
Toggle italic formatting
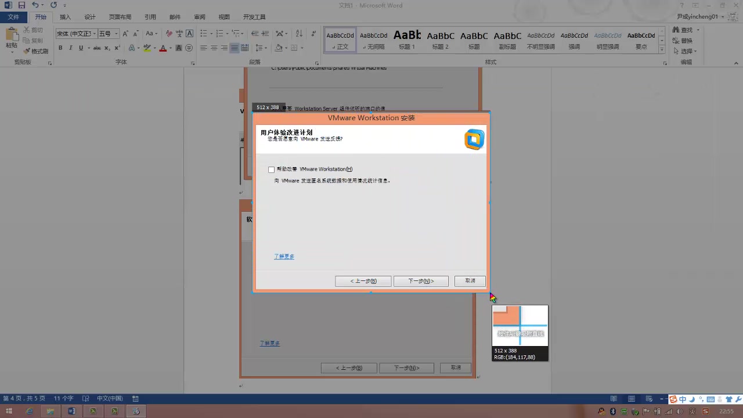70,48
